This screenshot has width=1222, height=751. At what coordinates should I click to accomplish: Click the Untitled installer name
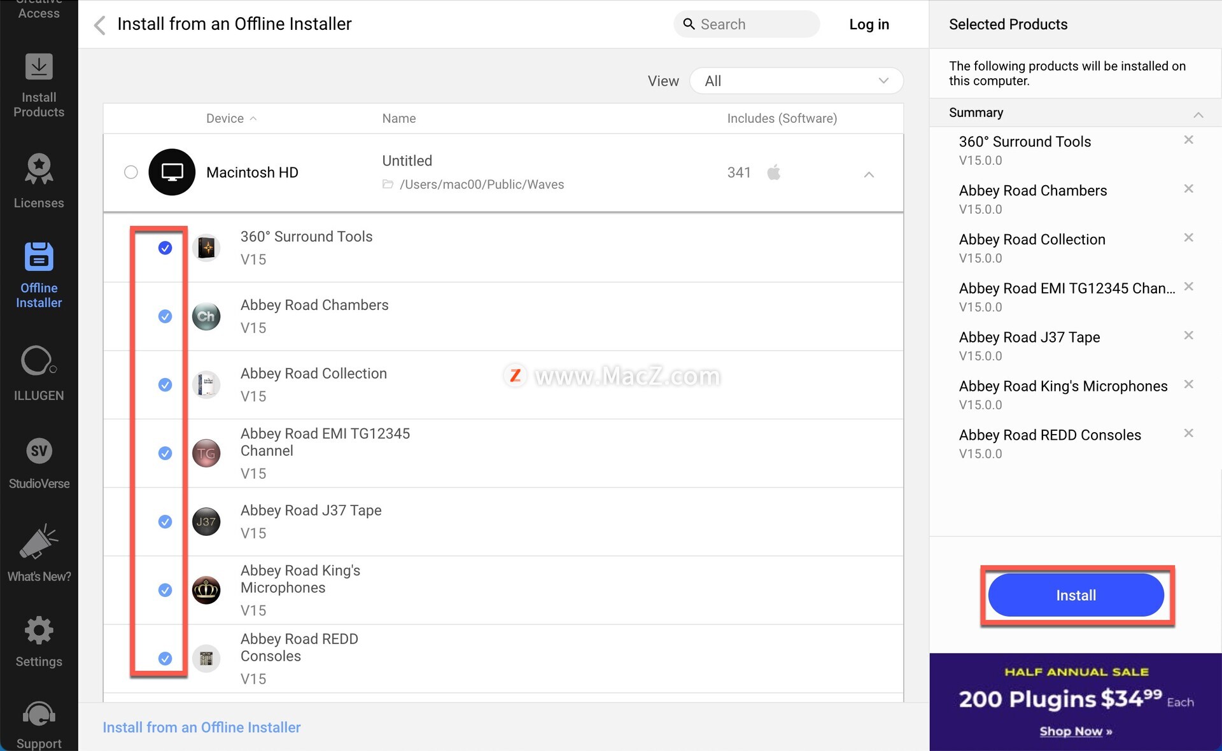tap(407, 161)
